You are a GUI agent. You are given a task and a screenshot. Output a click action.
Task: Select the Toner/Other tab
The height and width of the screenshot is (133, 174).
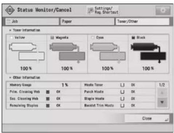[142, 21]
